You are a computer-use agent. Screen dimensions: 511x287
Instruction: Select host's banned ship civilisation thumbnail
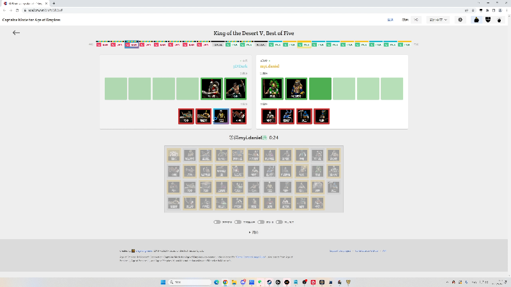(186, 116)
